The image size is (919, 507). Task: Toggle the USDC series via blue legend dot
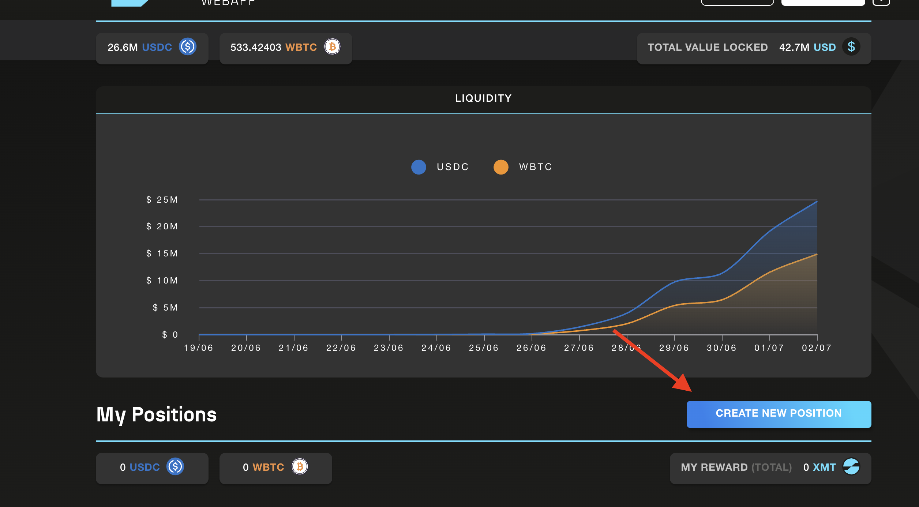(x=419, y=167)
